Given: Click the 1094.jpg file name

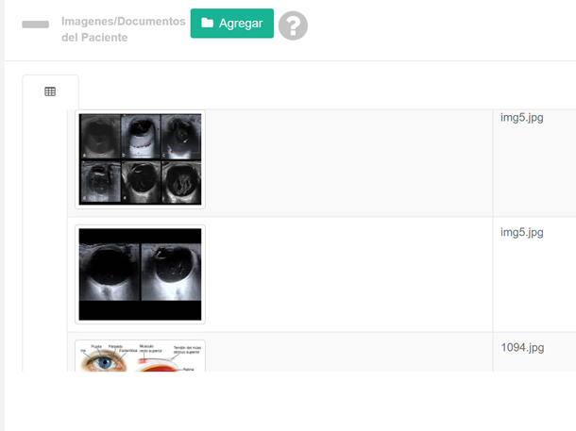Looking at the screenshot, I should point(522,347).
